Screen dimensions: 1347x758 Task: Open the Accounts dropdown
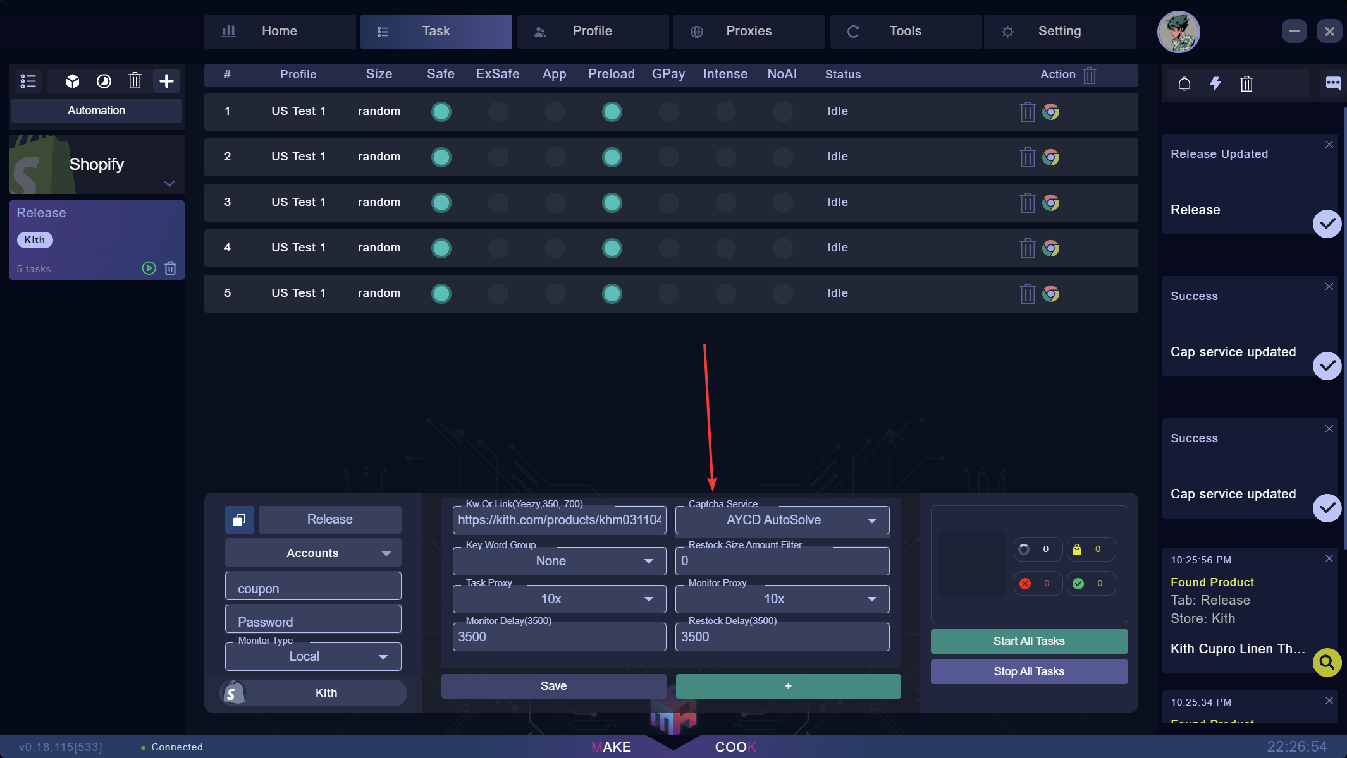coord(313,553)
